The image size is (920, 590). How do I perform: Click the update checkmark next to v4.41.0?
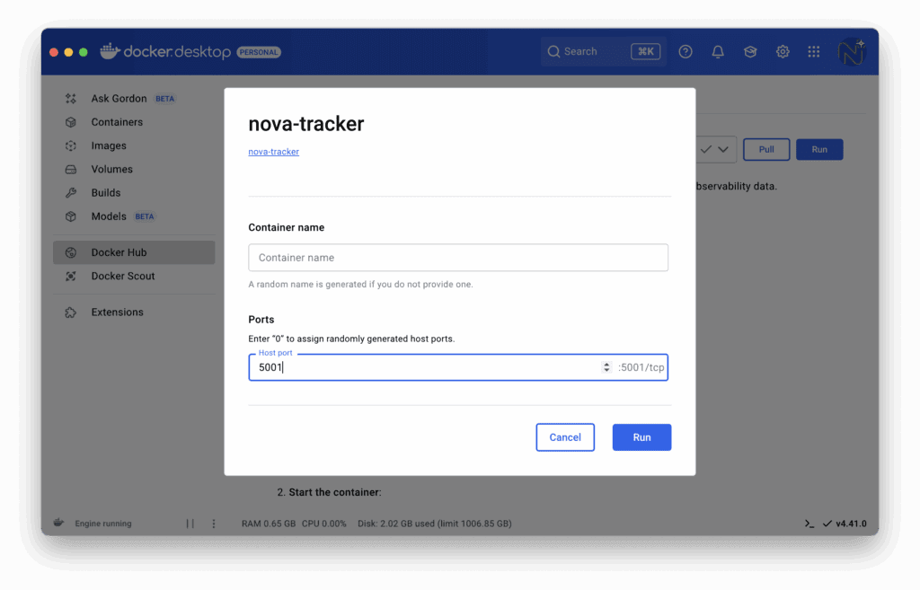[827, 524]
